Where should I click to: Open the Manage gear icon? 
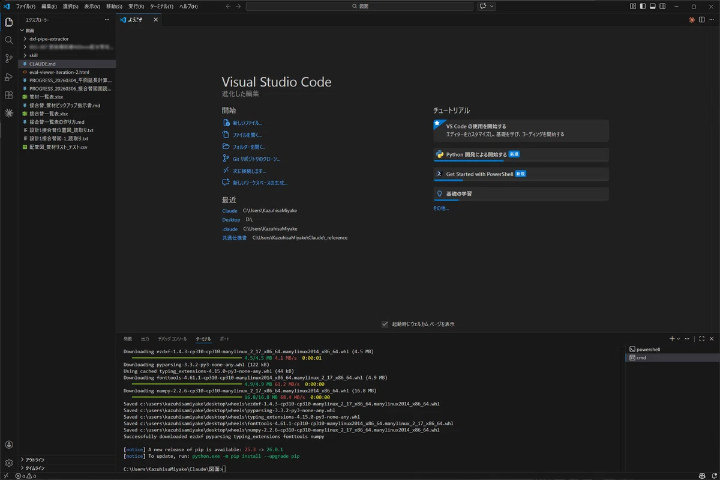point(8,463)
